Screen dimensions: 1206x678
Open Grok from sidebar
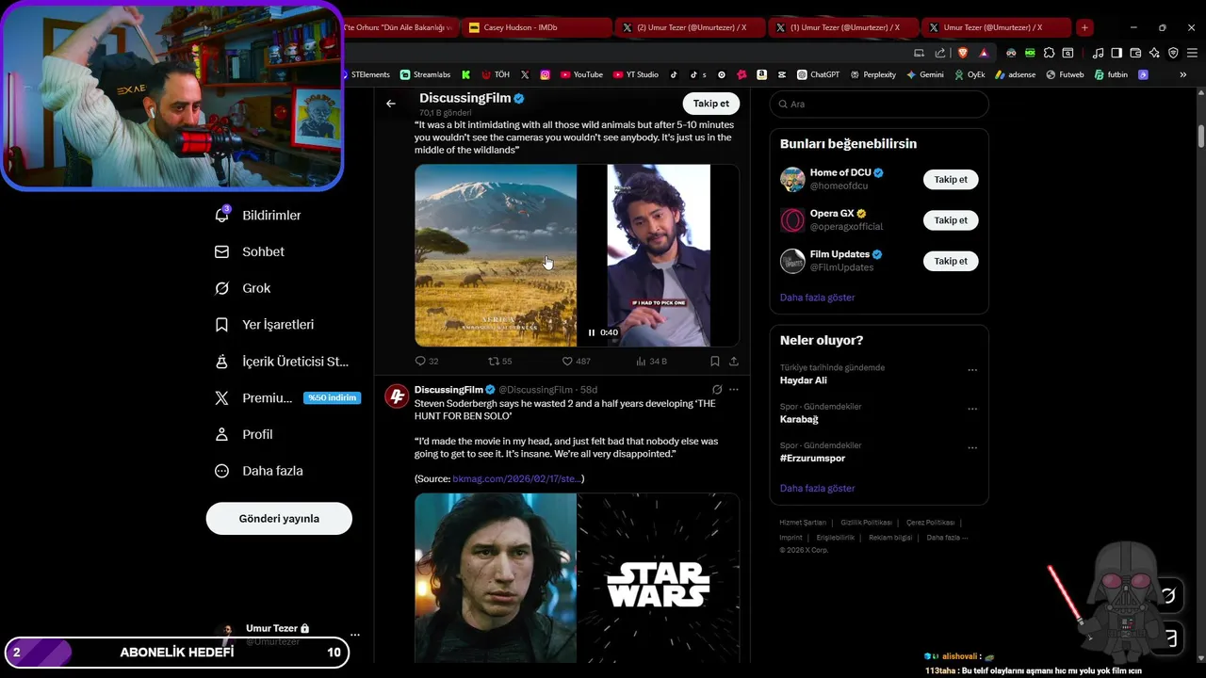click(x=243, y=288)
